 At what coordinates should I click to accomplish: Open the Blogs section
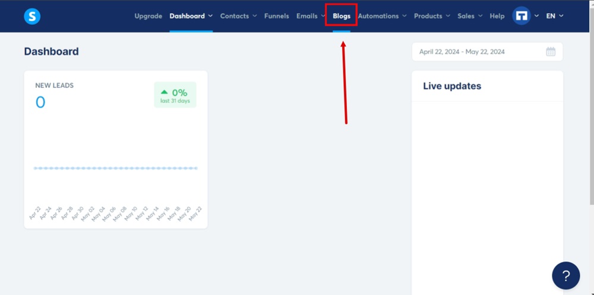pos(342,16)
